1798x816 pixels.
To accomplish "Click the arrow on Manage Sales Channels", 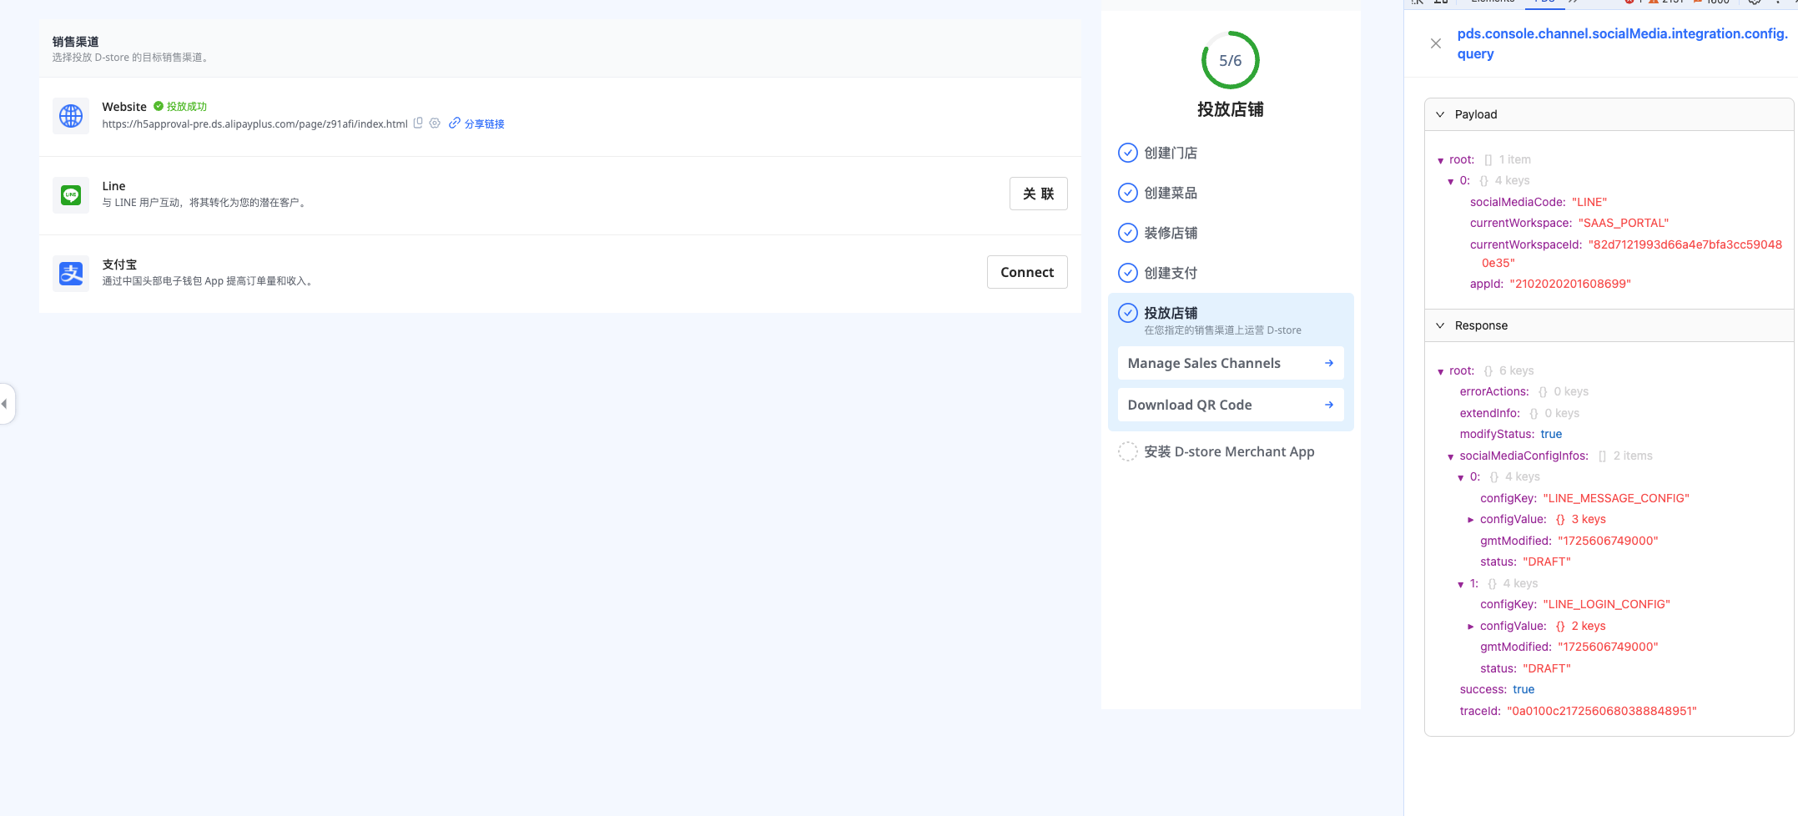I will (1329, 363).
